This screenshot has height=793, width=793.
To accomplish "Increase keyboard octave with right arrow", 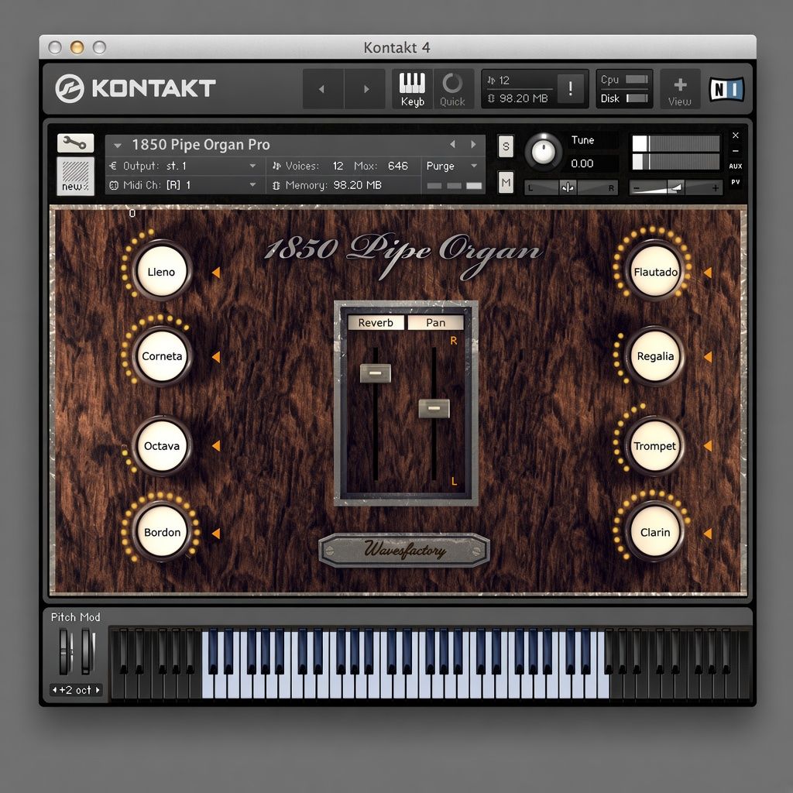I will (x=98, y=690).
